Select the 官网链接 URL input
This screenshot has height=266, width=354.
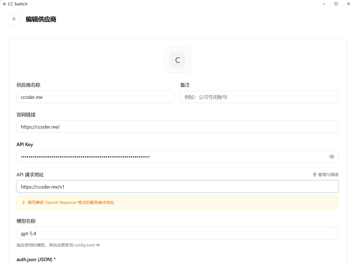177,127
